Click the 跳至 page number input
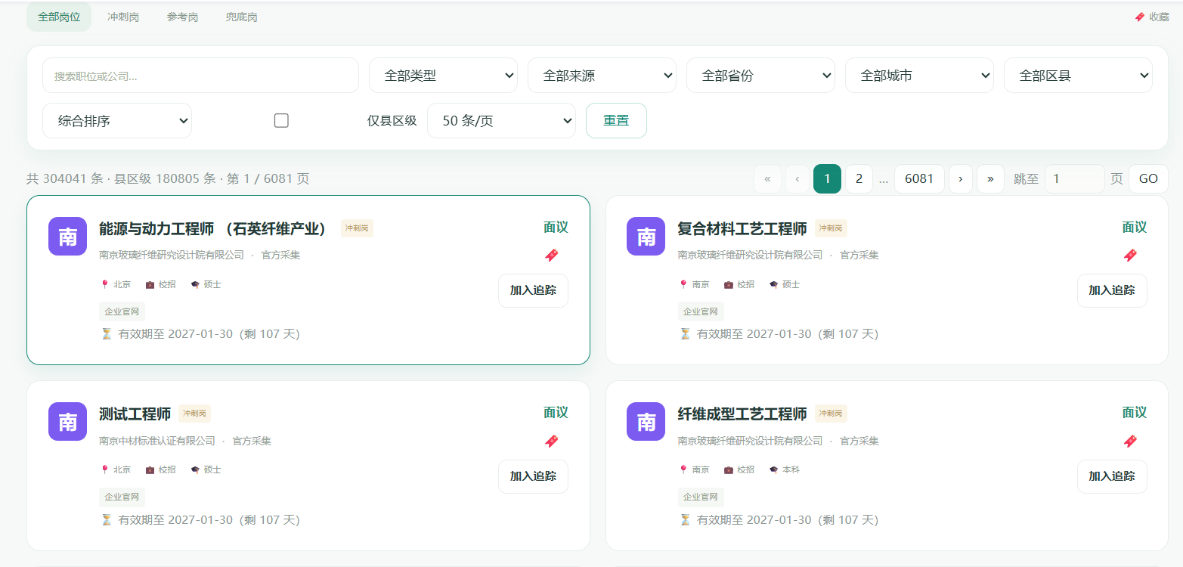This screenshot has width=1183, height=567. click(1075, 179)
